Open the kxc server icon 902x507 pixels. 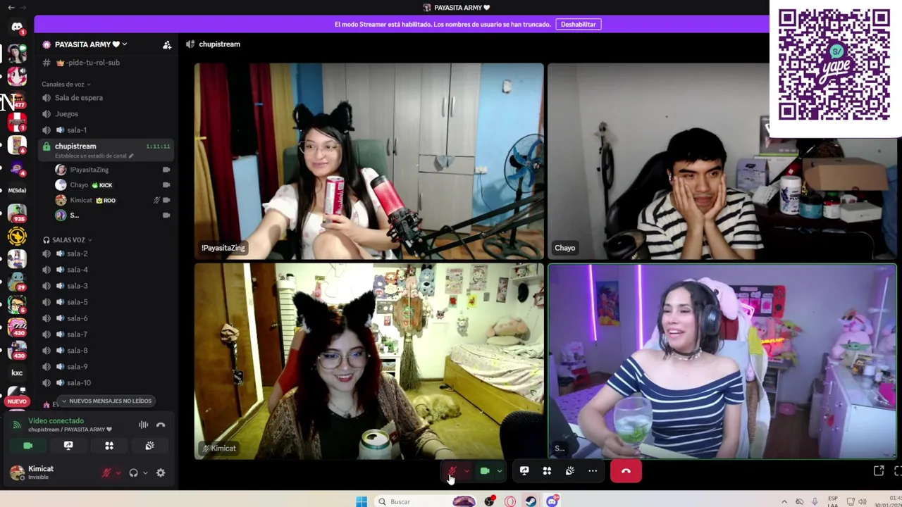click(17, 373)
